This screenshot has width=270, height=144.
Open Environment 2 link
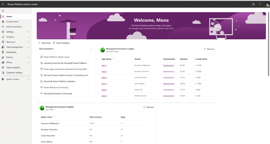169,72
